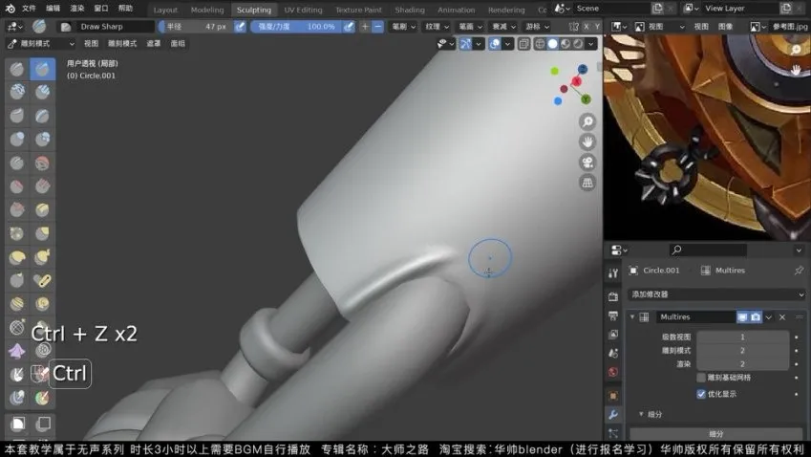Viewport: 811px width, 457px height.
Task: Collapse the Multires modifier panel
Action: coord(632,316)
